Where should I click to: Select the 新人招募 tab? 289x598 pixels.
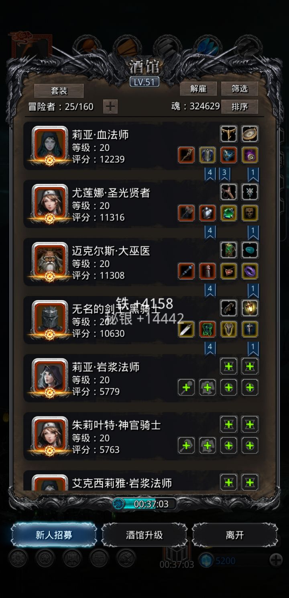point(54,535)
